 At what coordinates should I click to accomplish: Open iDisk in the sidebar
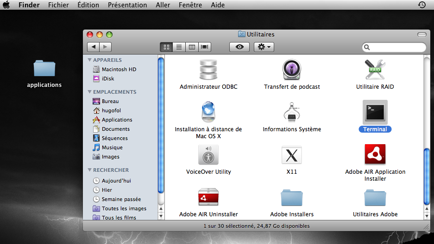pos(103,79)
